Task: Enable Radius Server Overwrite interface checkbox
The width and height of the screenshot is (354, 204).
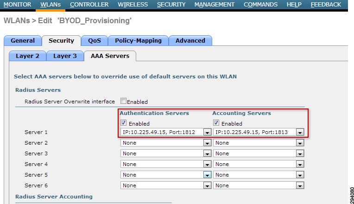Action: [123, 101]
